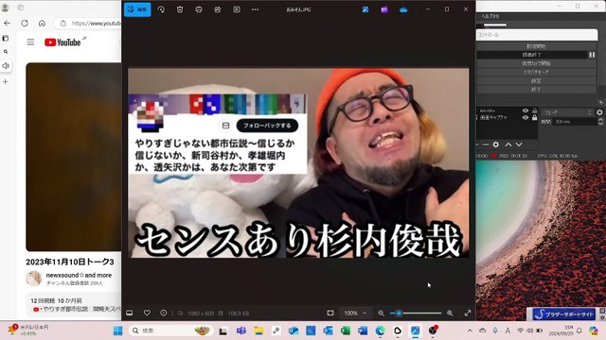This screenshot has width=606, height=340.
Task: Open the フェード transition dropdown in OBS
Action: pos(567,112)
